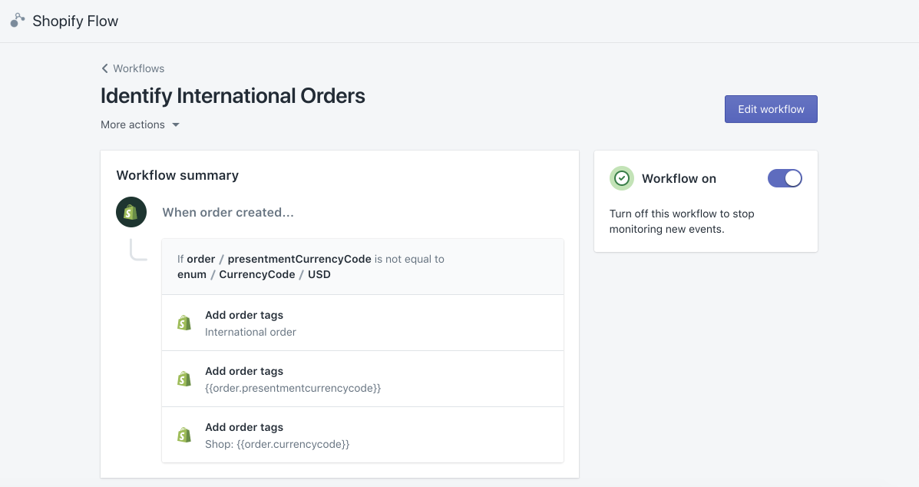Click 'Add order tags' title above Shop: {{order.currencycode}}
This screenshot has height=487, width=919.
pyautogui.click(x=244, y=427)
